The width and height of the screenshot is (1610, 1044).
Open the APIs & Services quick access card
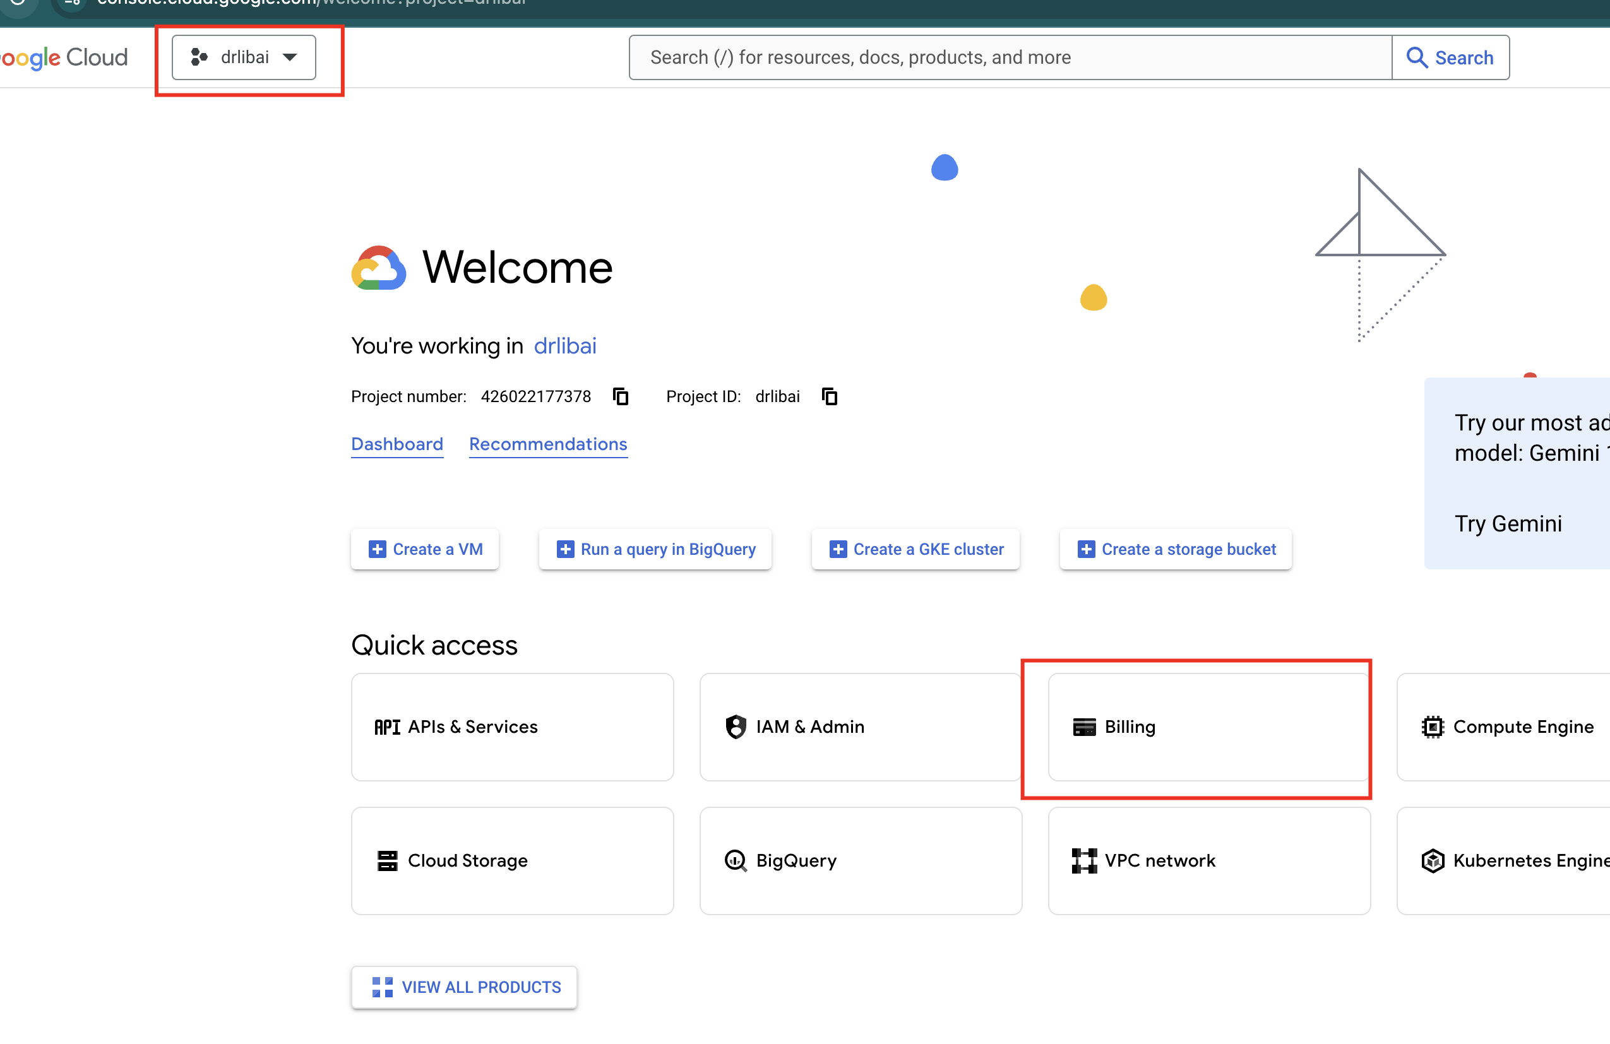(x=512, y=727)
